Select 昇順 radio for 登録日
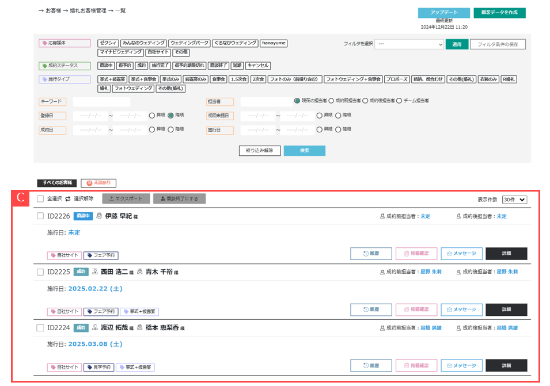 [152, 115]
